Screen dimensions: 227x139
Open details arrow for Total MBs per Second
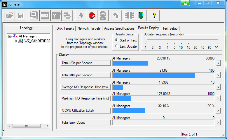tap(218, 75)
